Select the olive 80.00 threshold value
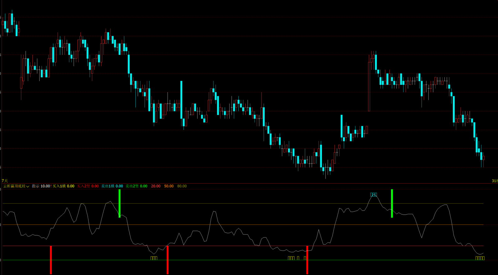The image size is (498, 275). [x=182, y=186]
